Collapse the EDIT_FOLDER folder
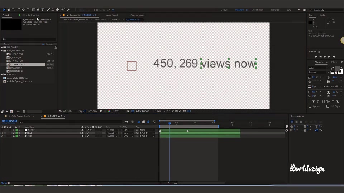Screen dimensions: 344x193 tap(2, 51)
